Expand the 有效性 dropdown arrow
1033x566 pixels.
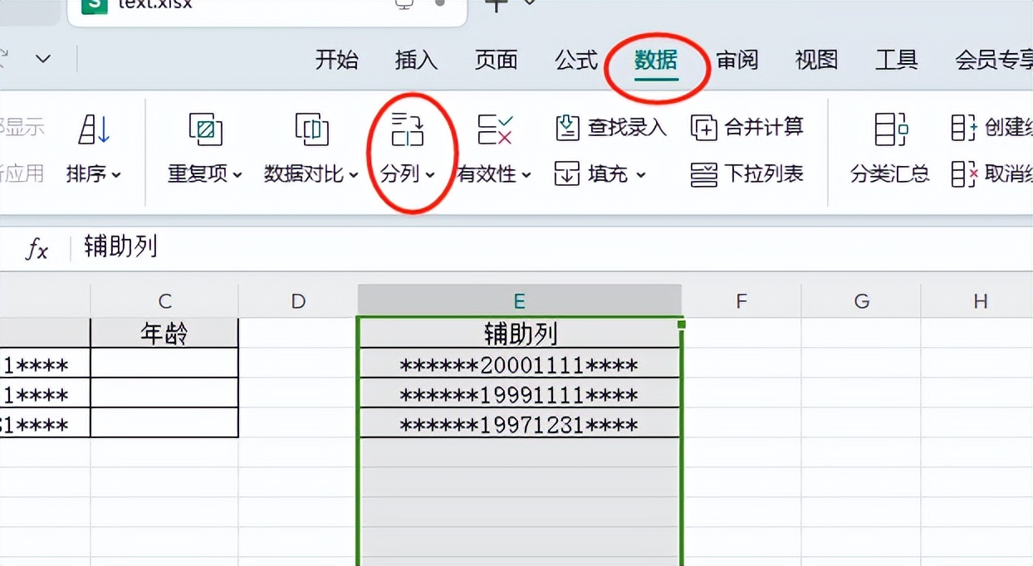pos(526,175)
